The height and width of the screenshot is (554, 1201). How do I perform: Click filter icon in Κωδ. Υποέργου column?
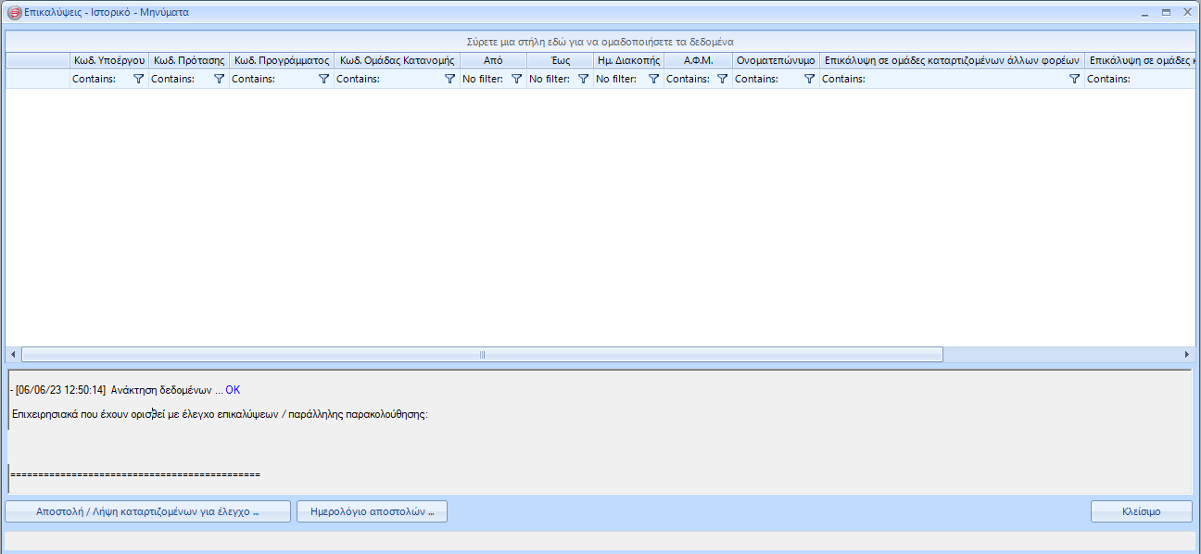[138, 80]
